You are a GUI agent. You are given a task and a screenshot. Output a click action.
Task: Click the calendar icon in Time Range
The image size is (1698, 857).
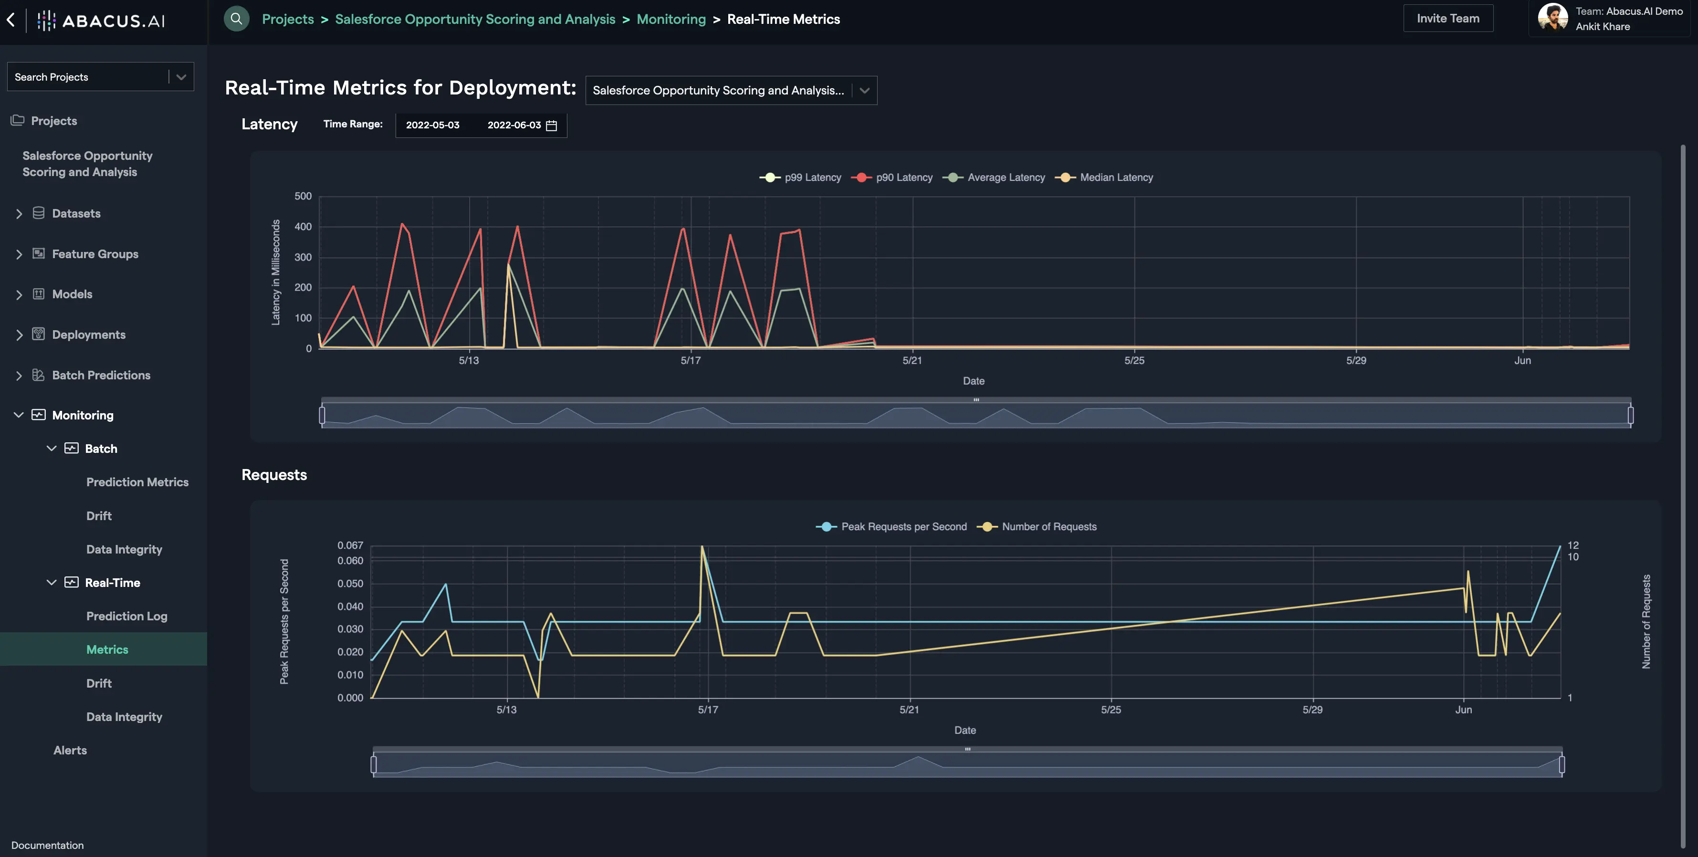click(x=552, y=125)
